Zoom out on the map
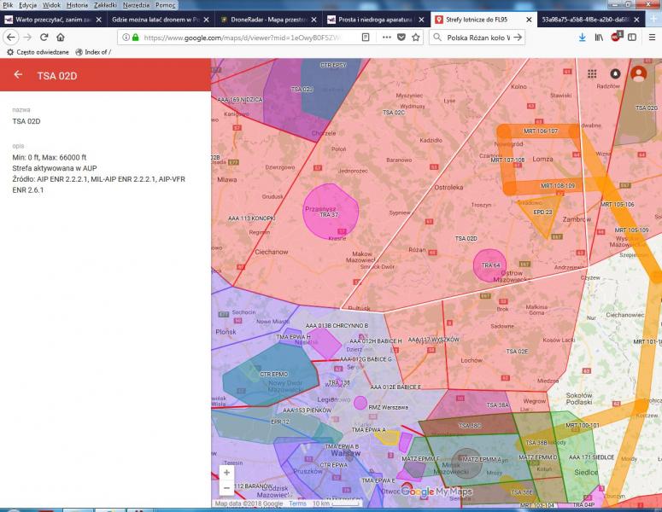This screenshot has height=512, width=662. [226, 487]
